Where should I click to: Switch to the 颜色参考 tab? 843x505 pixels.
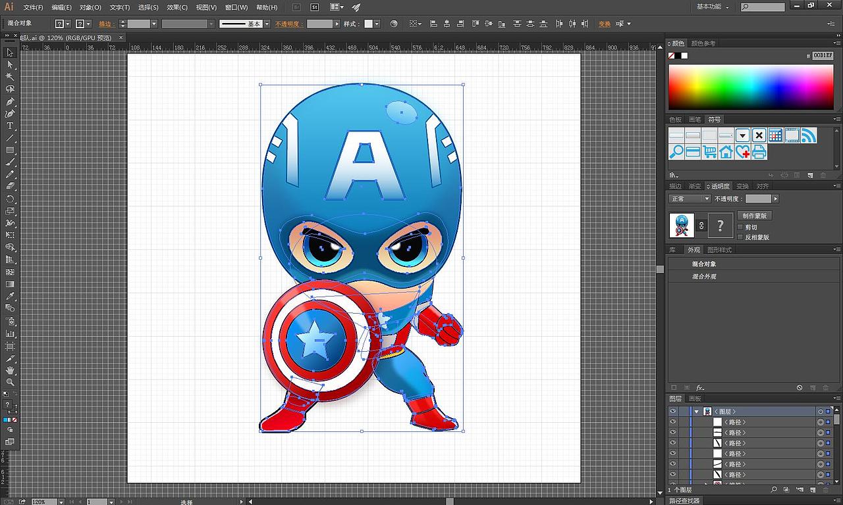(703, 43)
